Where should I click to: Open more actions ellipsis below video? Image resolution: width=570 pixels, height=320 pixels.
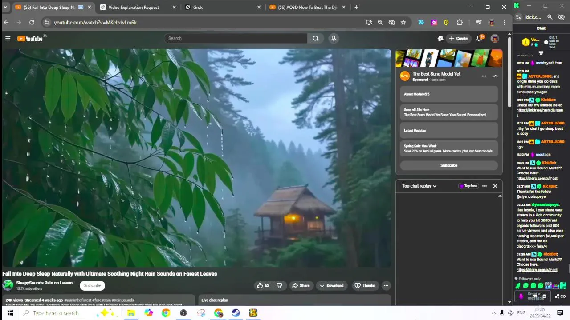tap(386, 286)
